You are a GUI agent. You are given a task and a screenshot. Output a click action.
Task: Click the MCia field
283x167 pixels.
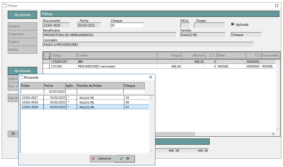pos(185,25)
